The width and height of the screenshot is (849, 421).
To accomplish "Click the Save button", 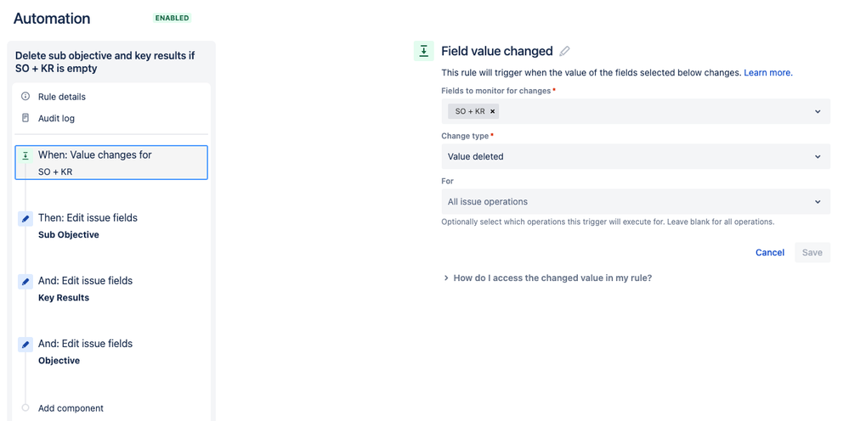I will pos(812,252).
